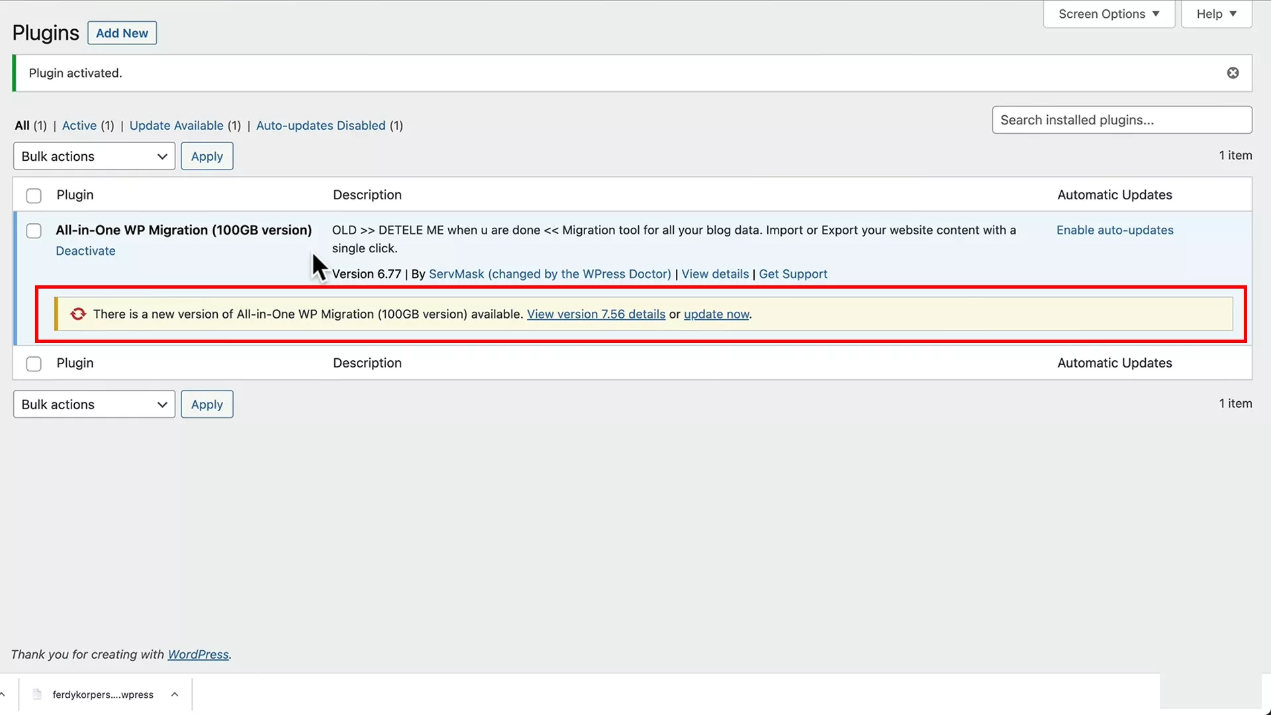Click 'View version 7.56 details' link

click(596, 314)
